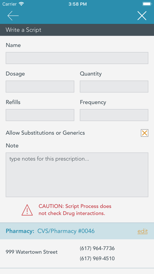Tap phone number (617) 969-4510
This screenshot has width=154, height=274.
pos(97,258)
